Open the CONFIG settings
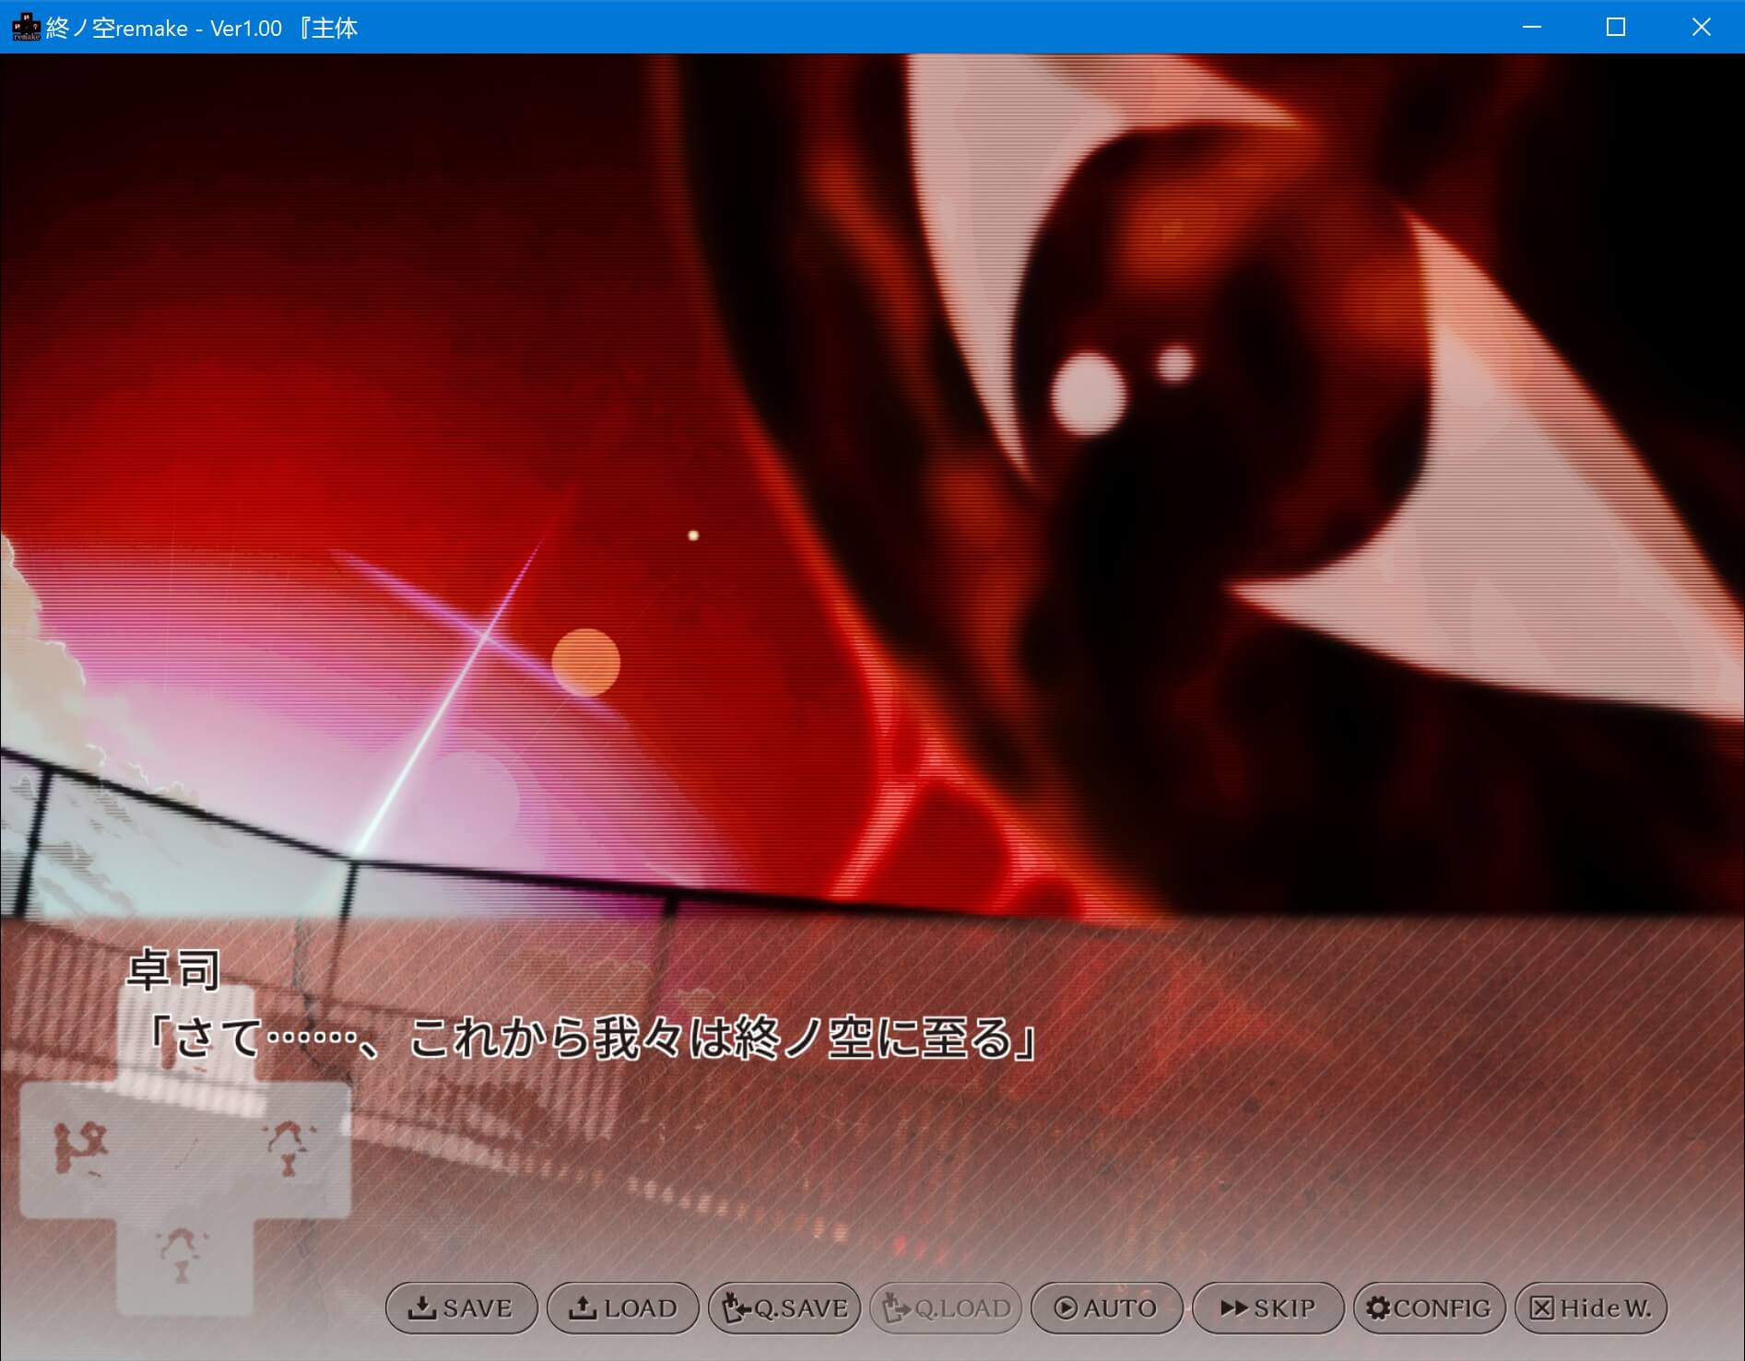Image resolution: width=1745 pixels, height=1361 pixels. pyautogui.click(x=1429, y=1308)
